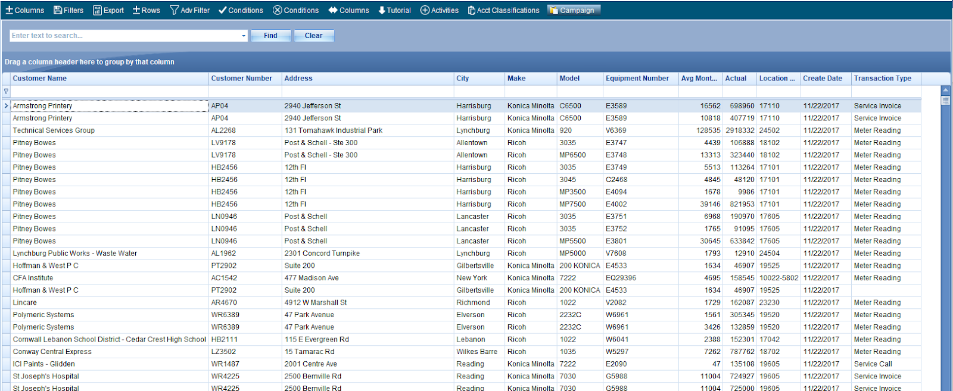Open the Adv Filter funnel tool

point(190,10)
